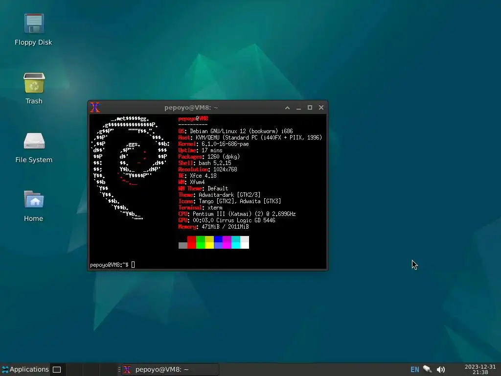Click the Host line 'KVM/QEMU'
Viewport: 501px width, 376px height.
coord(250,138)
